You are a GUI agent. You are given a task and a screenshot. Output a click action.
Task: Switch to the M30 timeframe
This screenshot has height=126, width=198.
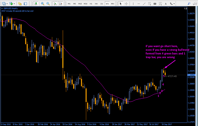86,4
